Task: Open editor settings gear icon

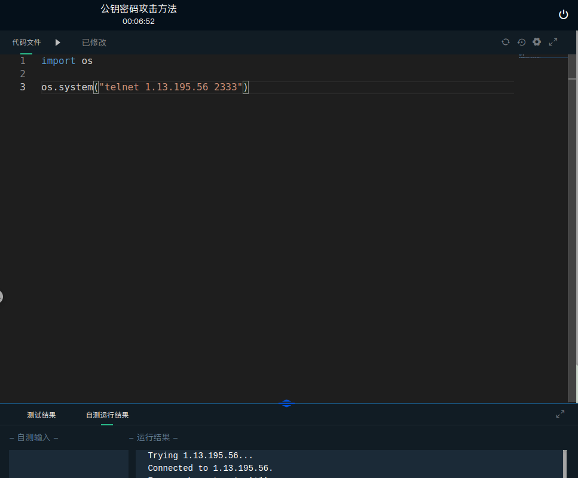Action: (x=537, y=42)
